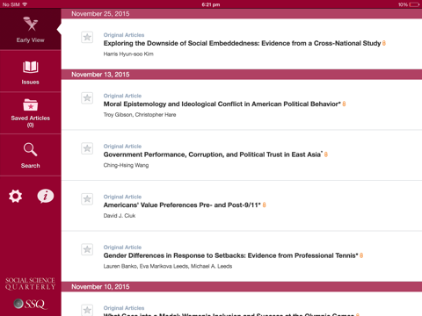Open settings via the gear icon
Image resolution: width=422 pixels, height=316 pixels.
click(15, 196)
